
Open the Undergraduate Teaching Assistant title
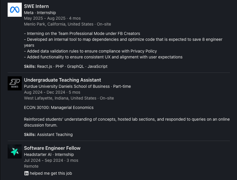tap(62, 80)
